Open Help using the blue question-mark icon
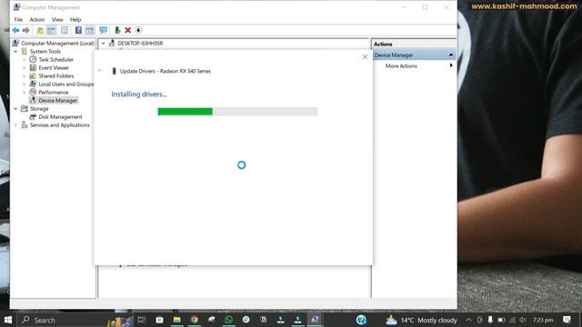The height and width of the screenshot is (327, 582). coord(78,30)
